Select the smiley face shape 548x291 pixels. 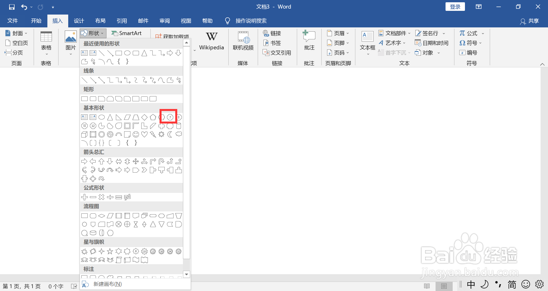136,134
